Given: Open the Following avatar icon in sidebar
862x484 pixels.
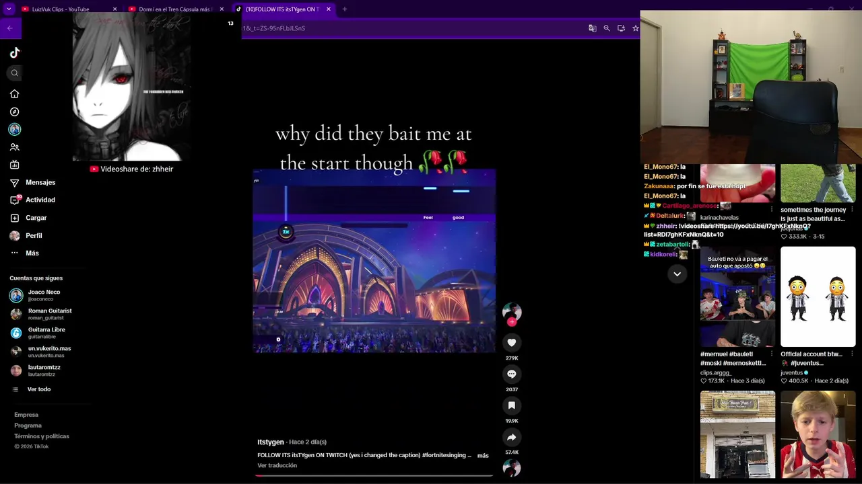Looking at the screenshot, I should click(x=15, y=129).
